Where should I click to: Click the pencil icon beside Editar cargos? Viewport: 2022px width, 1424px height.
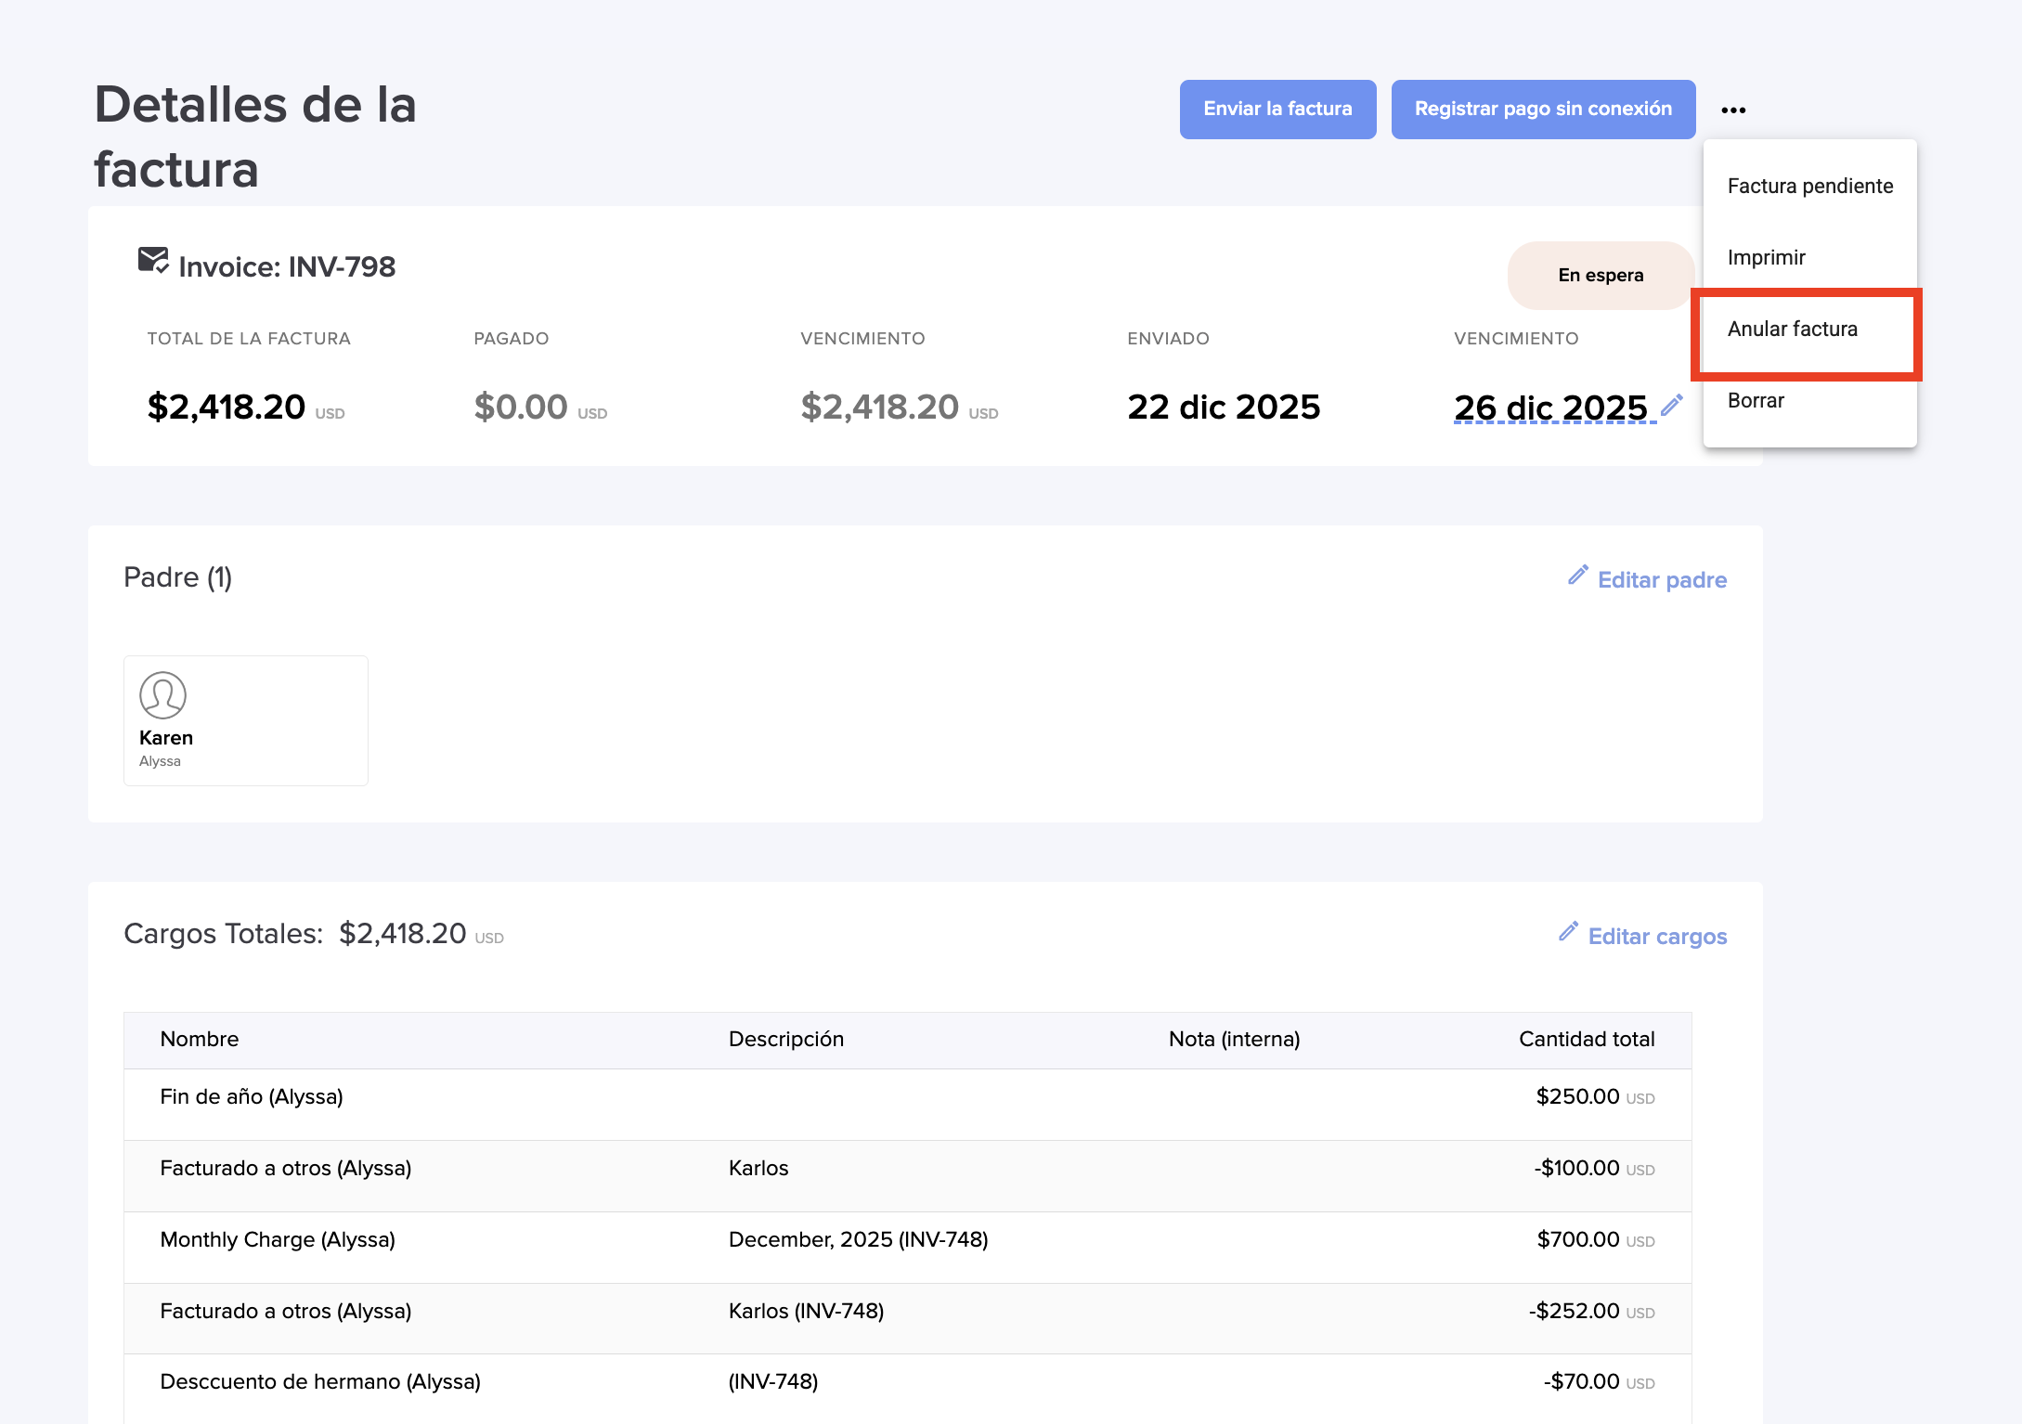point(1568,932)
